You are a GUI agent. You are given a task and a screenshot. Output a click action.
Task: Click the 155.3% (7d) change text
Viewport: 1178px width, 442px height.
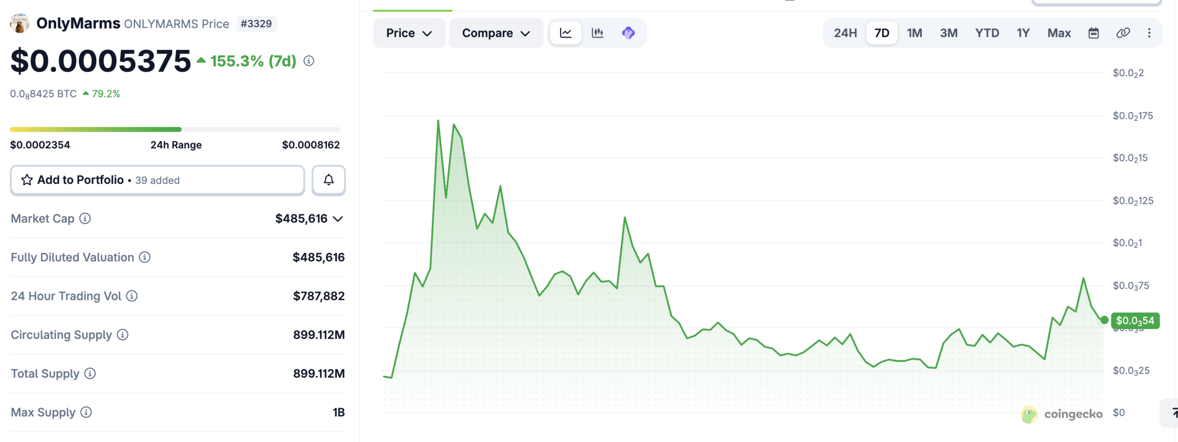254,61
